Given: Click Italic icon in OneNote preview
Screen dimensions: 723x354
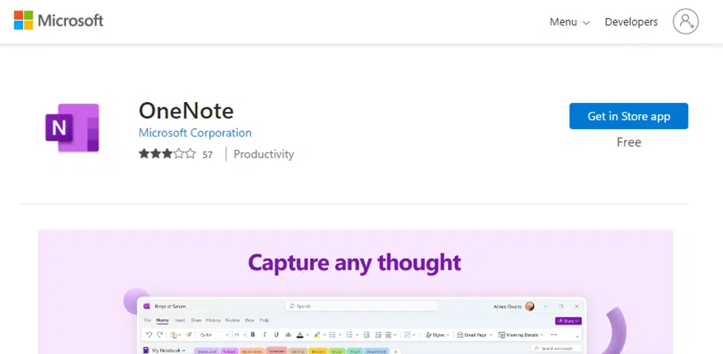Looking at the screenshot, I should pos(265,335).
